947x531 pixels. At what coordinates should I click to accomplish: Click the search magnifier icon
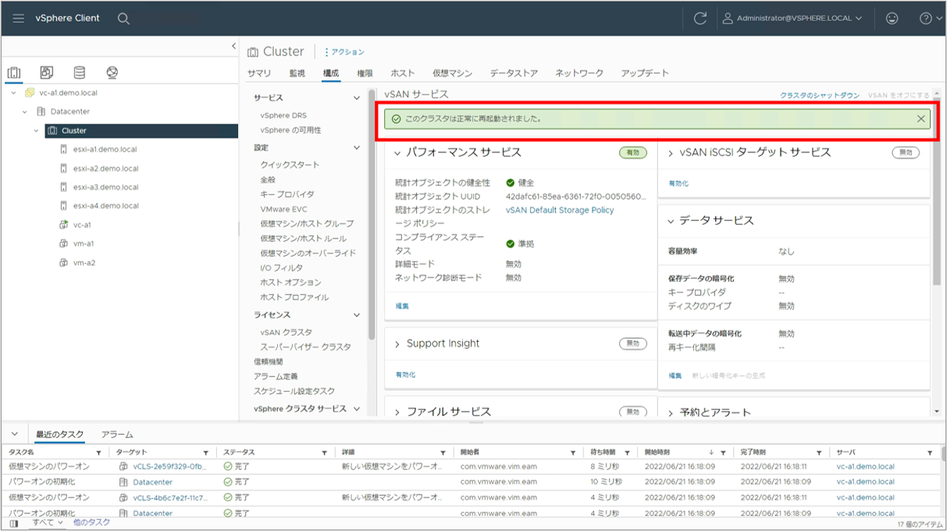coord(123,18)
